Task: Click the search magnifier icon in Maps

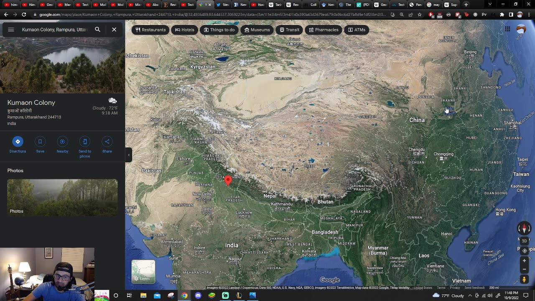Action: coord(97,30)
